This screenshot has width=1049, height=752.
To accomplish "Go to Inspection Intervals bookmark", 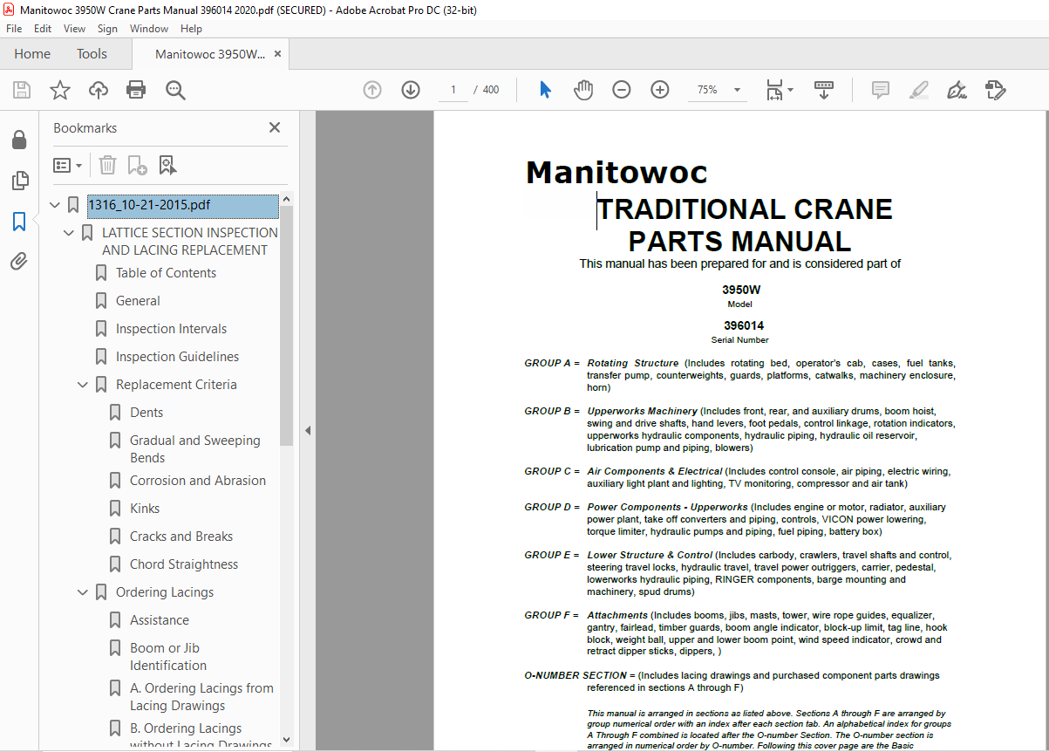I will (x=171, y=329).
